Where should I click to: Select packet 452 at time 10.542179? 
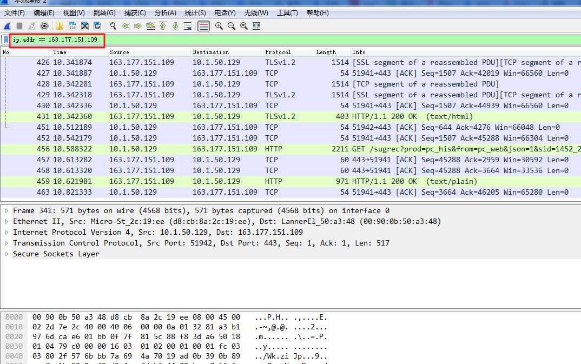click(290, 138)
